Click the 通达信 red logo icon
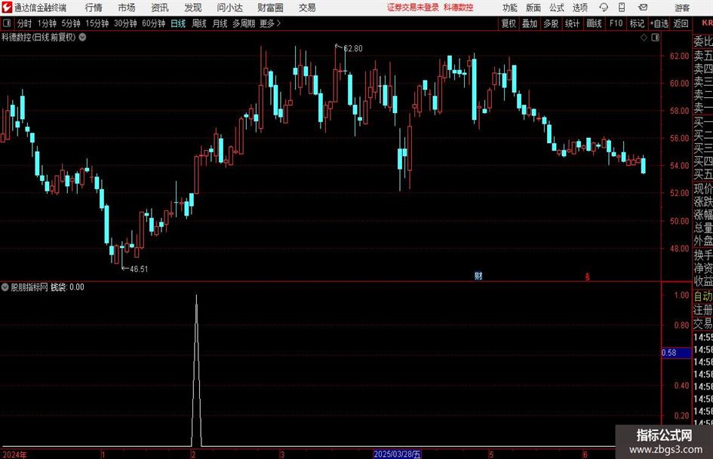 (7, 8)
